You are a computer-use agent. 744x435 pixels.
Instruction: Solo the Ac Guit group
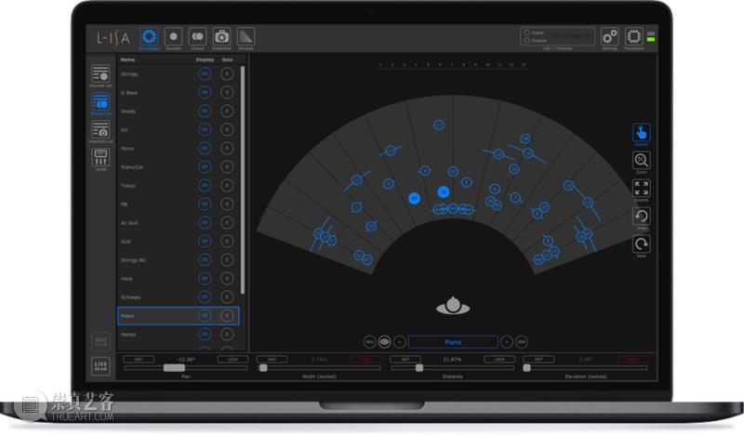click(x=227, y=222)
